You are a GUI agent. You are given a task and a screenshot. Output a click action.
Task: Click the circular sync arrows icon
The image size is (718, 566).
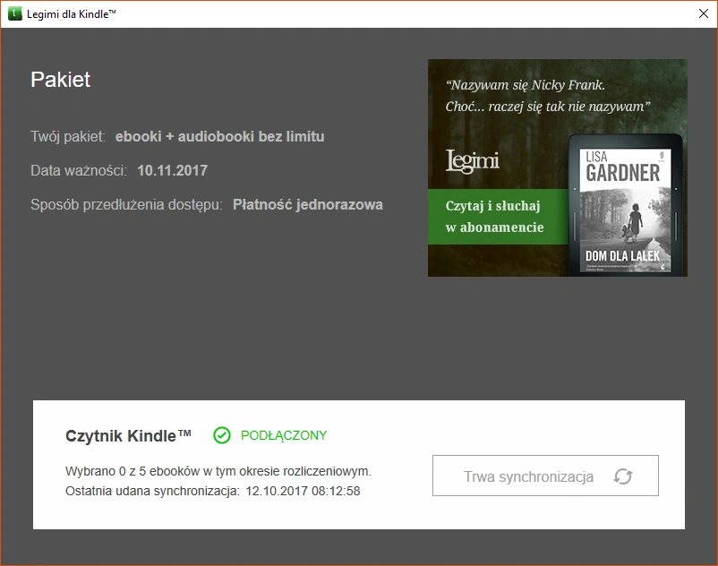click(623, 476)
